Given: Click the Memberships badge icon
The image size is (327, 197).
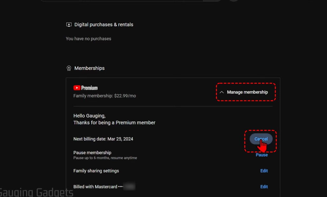Looking at the screenshot, I should (x=69, y=68).
